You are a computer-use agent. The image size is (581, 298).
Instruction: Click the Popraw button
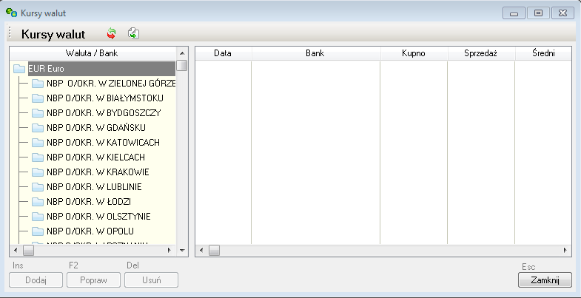point(94,280)
